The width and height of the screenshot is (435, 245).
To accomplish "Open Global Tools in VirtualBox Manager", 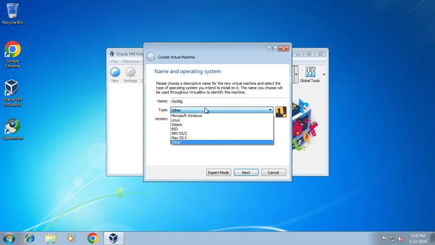I will click(x=310, y=75).
